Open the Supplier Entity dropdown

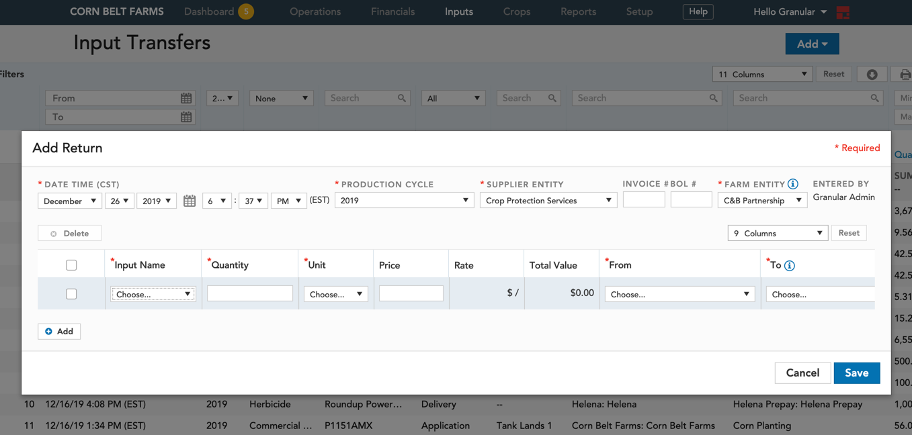(x=548, y=201)
